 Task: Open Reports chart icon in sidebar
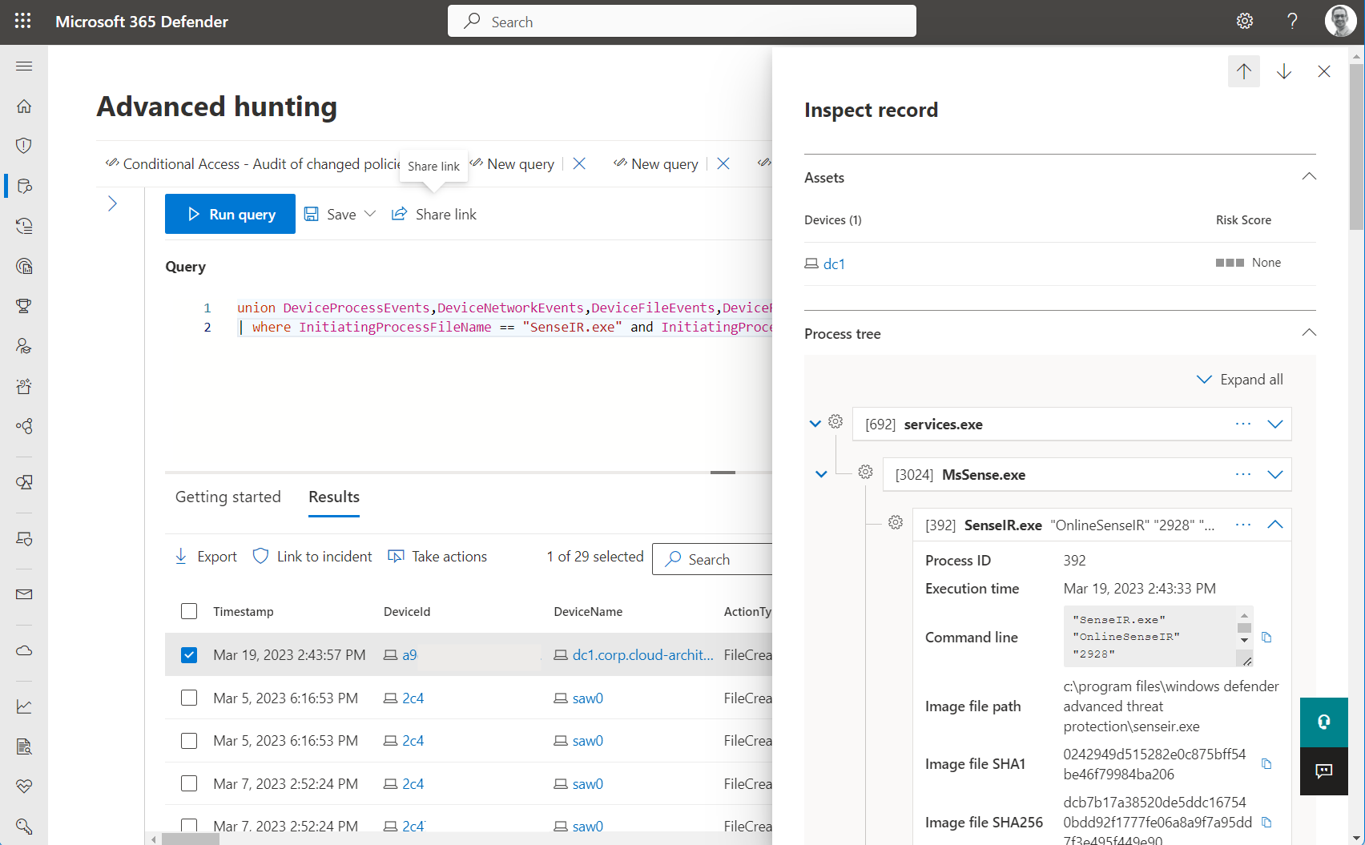pos(24,706)
